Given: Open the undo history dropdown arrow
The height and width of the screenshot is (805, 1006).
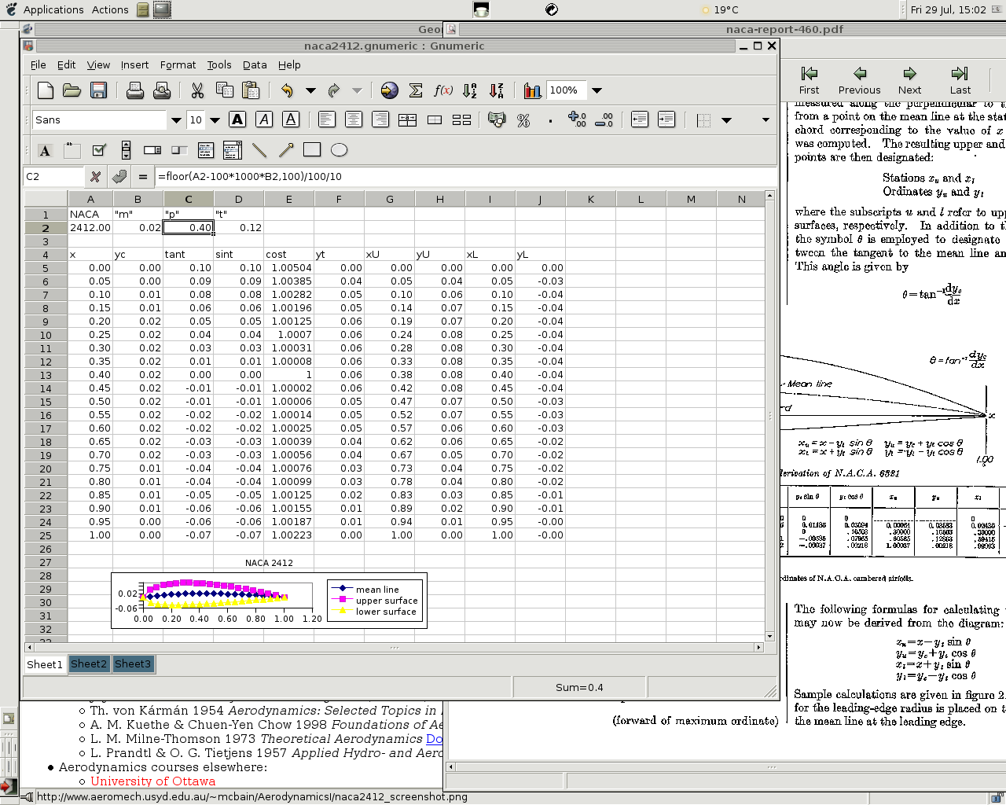Looking at the screenshot, I should 310,90.
